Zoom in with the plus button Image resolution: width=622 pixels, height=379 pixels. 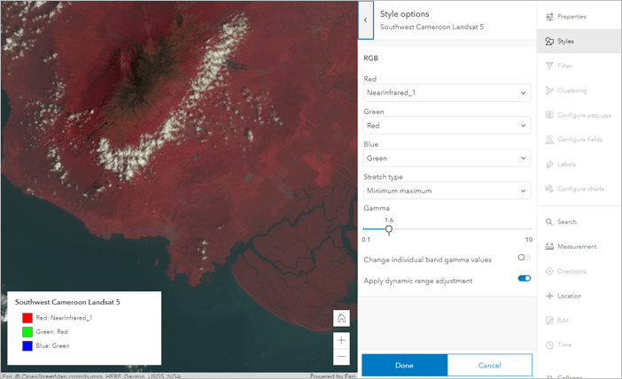tap(341, 340)
